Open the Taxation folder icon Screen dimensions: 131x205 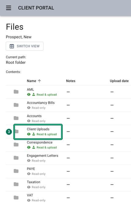[x=16, y=184]
